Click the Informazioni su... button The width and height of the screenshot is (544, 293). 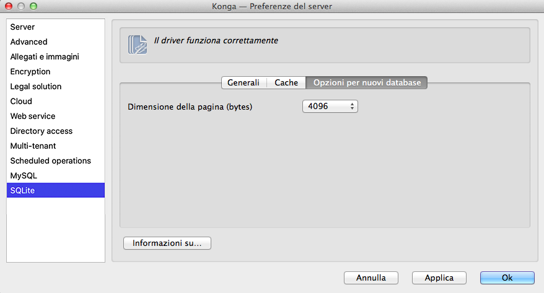167,243
